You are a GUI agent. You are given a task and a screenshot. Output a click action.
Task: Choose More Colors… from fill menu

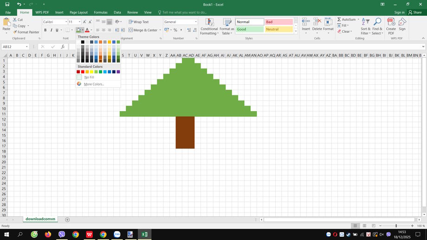point(94,84)
